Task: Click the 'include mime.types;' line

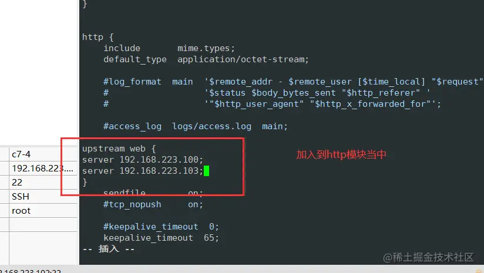Action: click(x=169, y=48)
